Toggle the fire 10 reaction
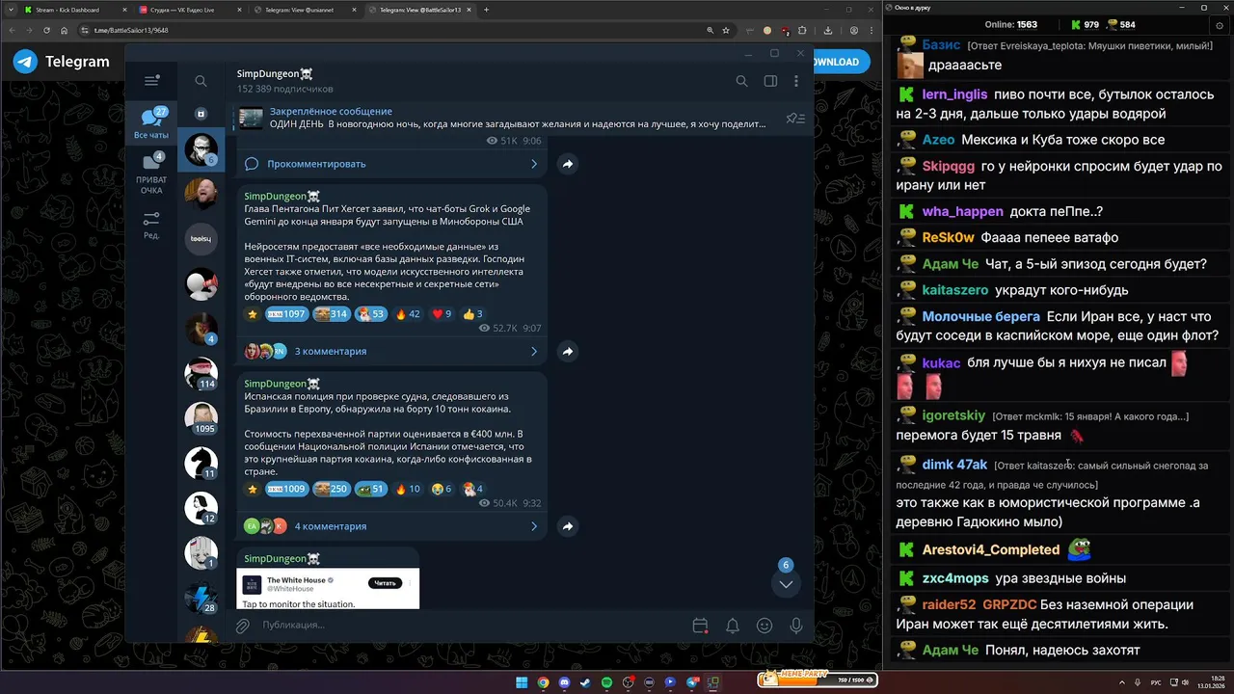 coord(408,489)
